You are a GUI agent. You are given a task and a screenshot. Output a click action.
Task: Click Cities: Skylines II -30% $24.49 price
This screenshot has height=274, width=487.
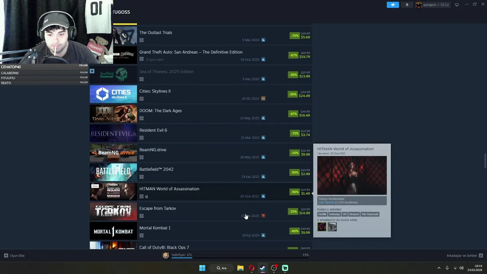pos(299,94)
